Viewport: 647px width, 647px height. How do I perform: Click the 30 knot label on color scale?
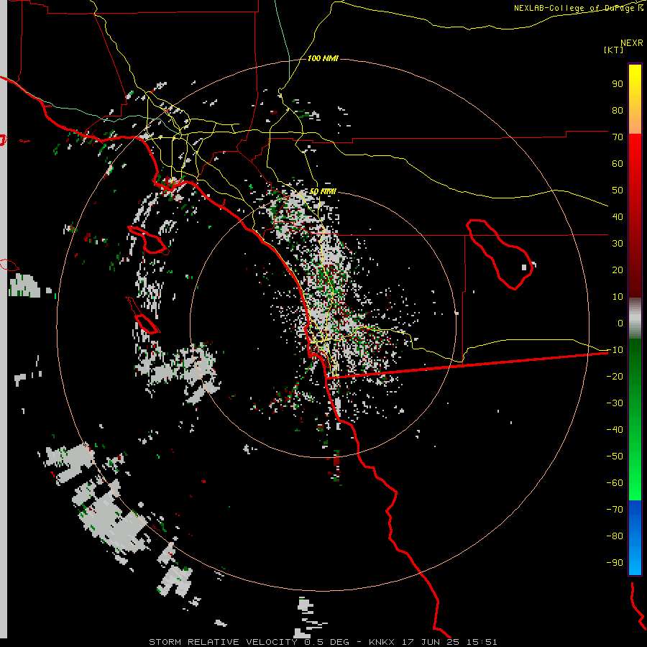(x=618, y=244)
